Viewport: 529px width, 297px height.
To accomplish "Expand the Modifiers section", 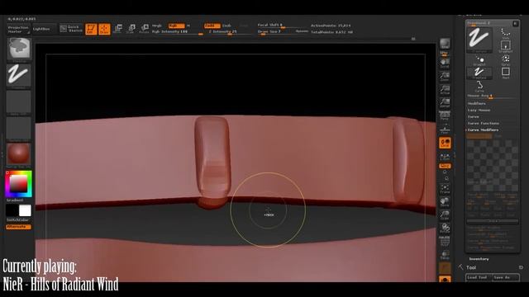I will click(x=476, y=104).
